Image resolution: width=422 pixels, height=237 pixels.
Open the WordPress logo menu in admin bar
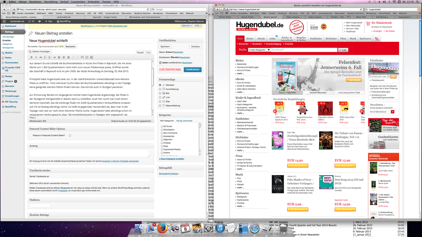coord(4,21)
